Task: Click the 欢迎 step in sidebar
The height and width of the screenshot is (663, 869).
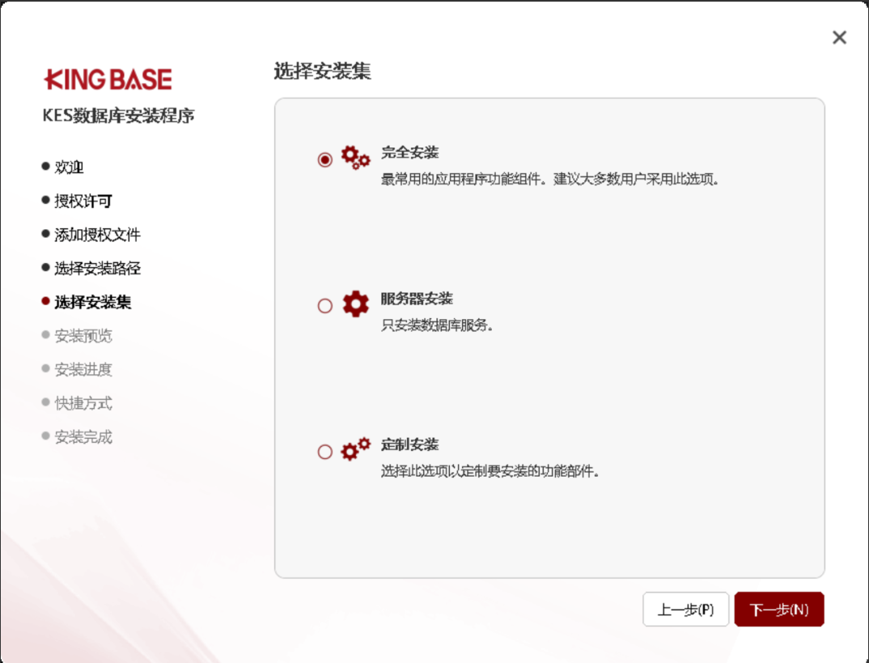Action: click(x=69, y=167)
